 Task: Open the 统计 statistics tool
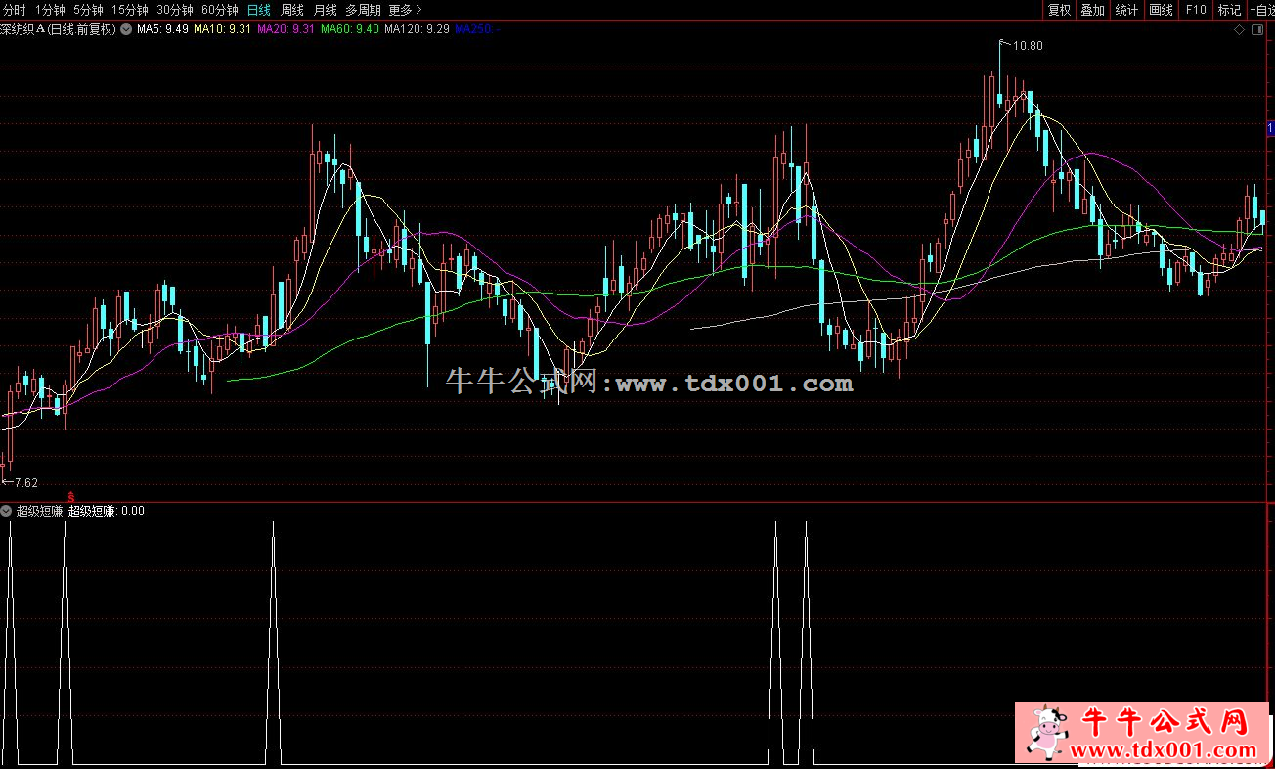(1127, 10)
